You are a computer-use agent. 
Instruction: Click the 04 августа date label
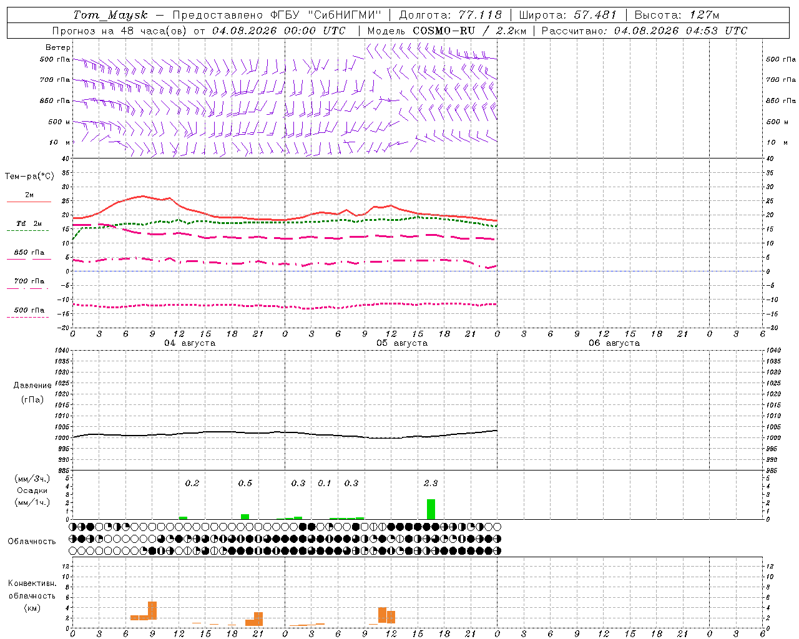(x=190, y=343)
